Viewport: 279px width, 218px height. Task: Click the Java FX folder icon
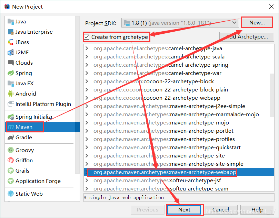point(11,83)
